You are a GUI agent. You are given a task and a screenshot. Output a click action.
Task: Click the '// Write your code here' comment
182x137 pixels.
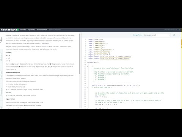pos(102,87)
